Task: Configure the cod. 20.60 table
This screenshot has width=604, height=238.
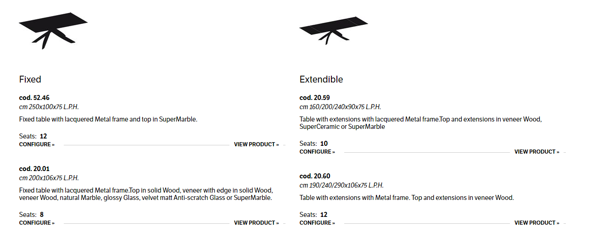Action: click(x=317, y=223)
